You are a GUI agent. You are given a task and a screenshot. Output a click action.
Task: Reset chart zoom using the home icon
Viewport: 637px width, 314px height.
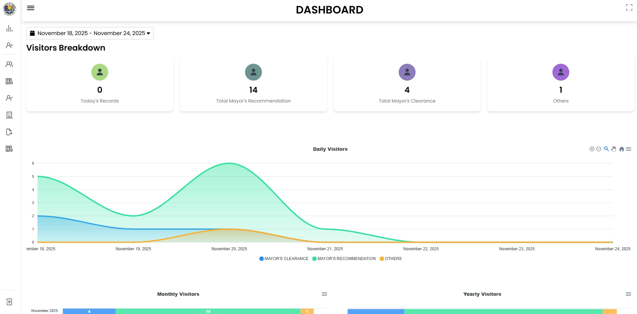621,149
